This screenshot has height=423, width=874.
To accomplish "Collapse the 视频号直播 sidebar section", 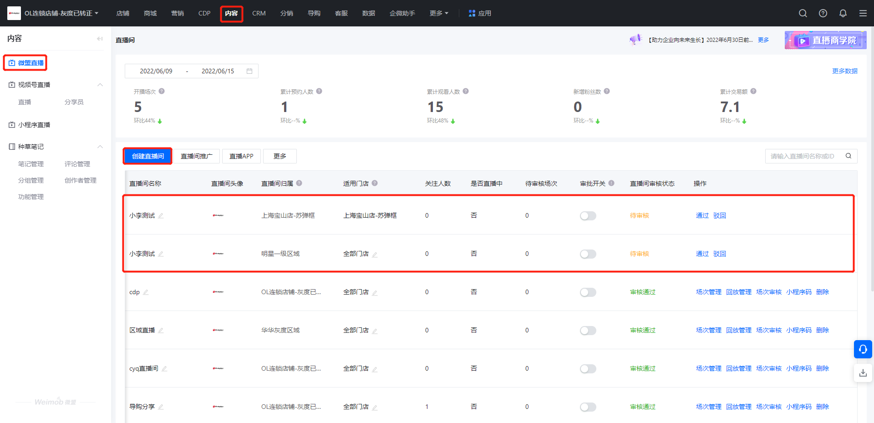I will pyautogui.click(x=100, y=85).
